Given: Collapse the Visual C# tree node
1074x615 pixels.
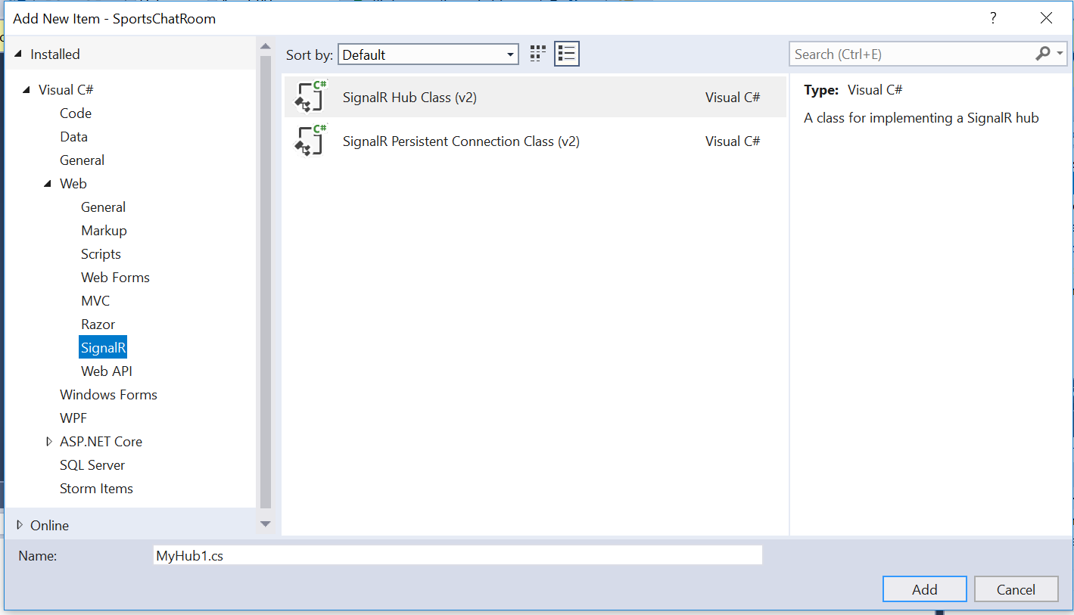Looking at the screenshot, I should click(x=26, y=90).
